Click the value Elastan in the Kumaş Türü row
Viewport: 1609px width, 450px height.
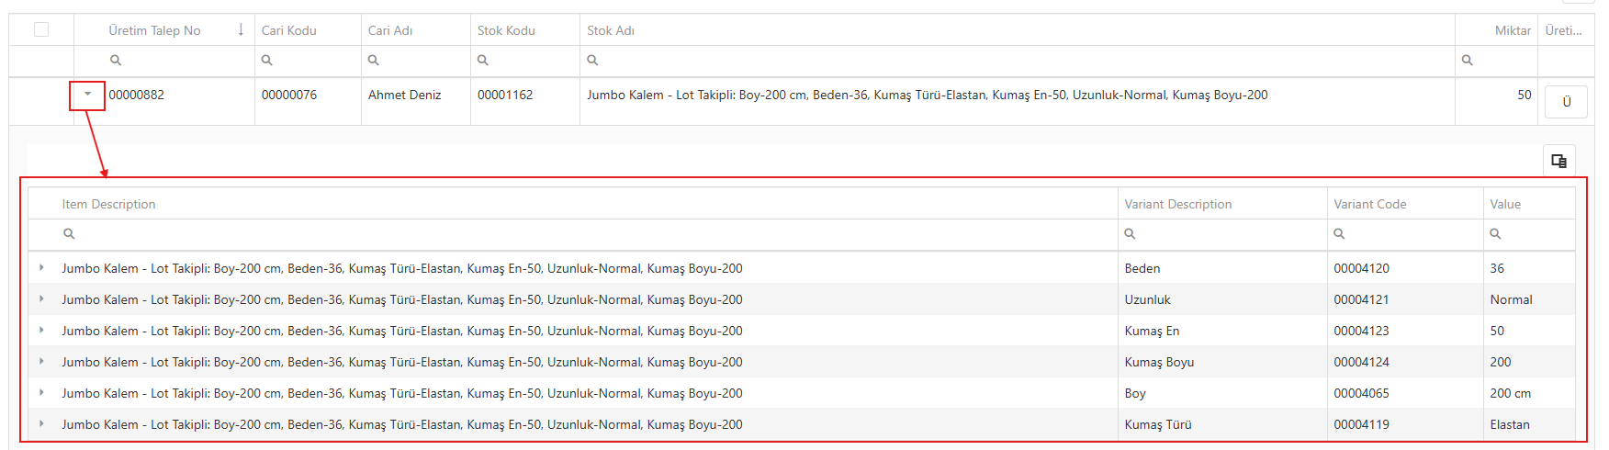1510,424
